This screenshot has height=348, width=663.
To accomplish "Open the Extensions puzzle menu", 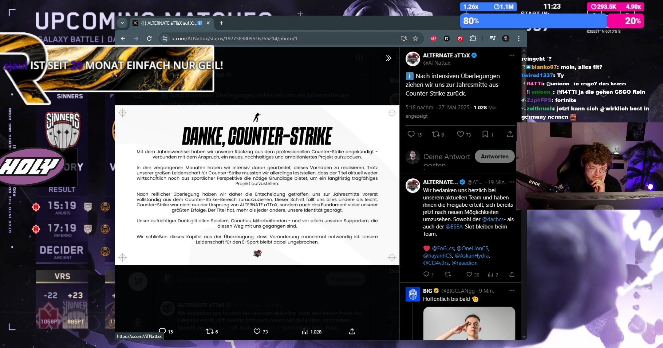I will 473,39.
